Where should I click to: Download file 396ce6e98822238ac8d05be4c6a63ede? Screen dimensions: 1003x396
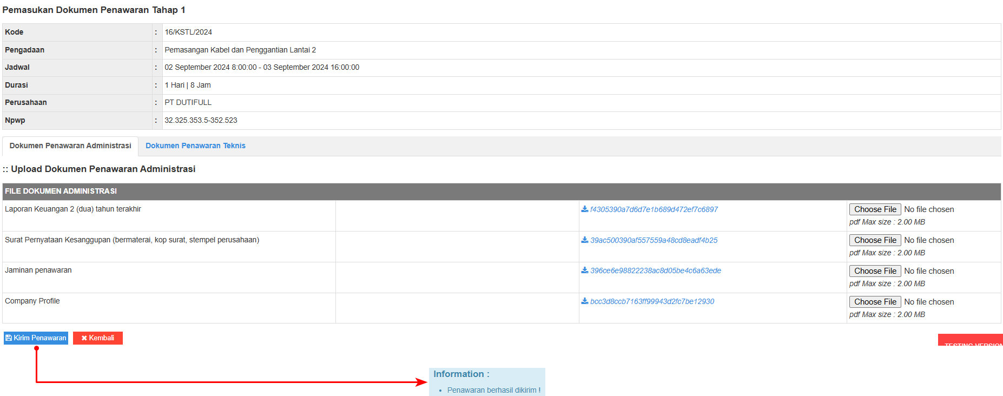coord(655,270)
